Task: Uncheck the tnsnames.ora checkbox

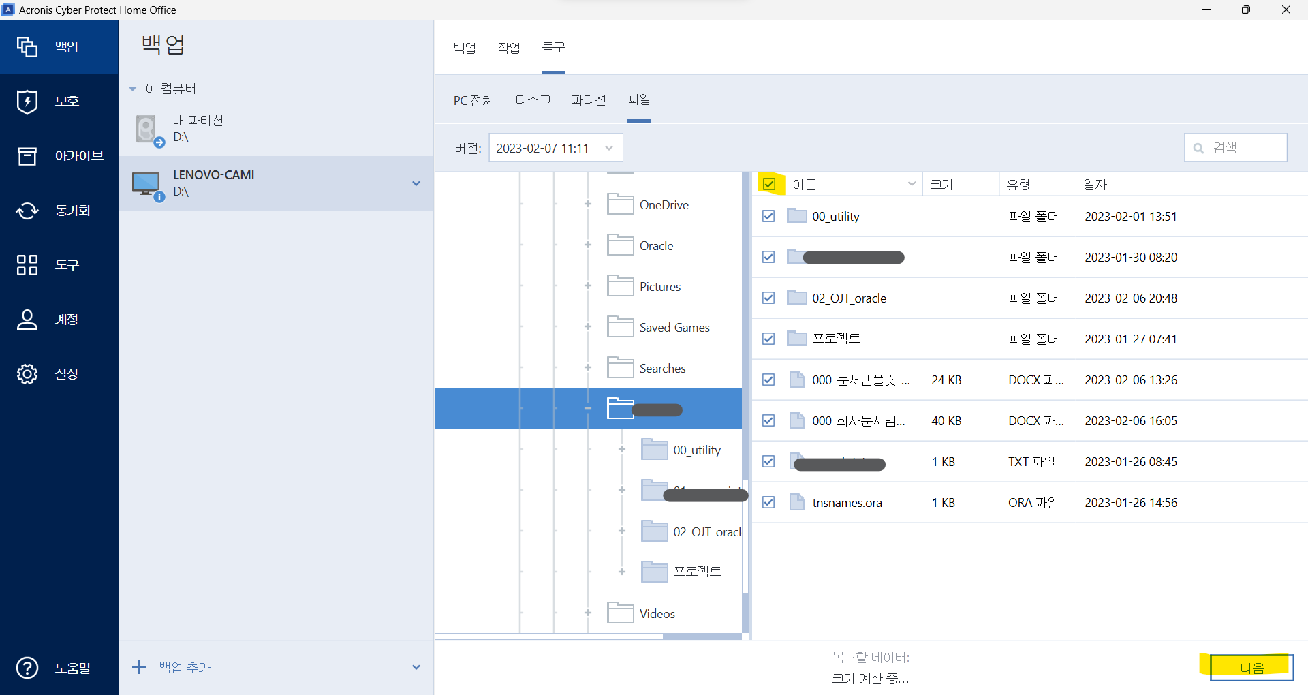Action: click(768, 502)
